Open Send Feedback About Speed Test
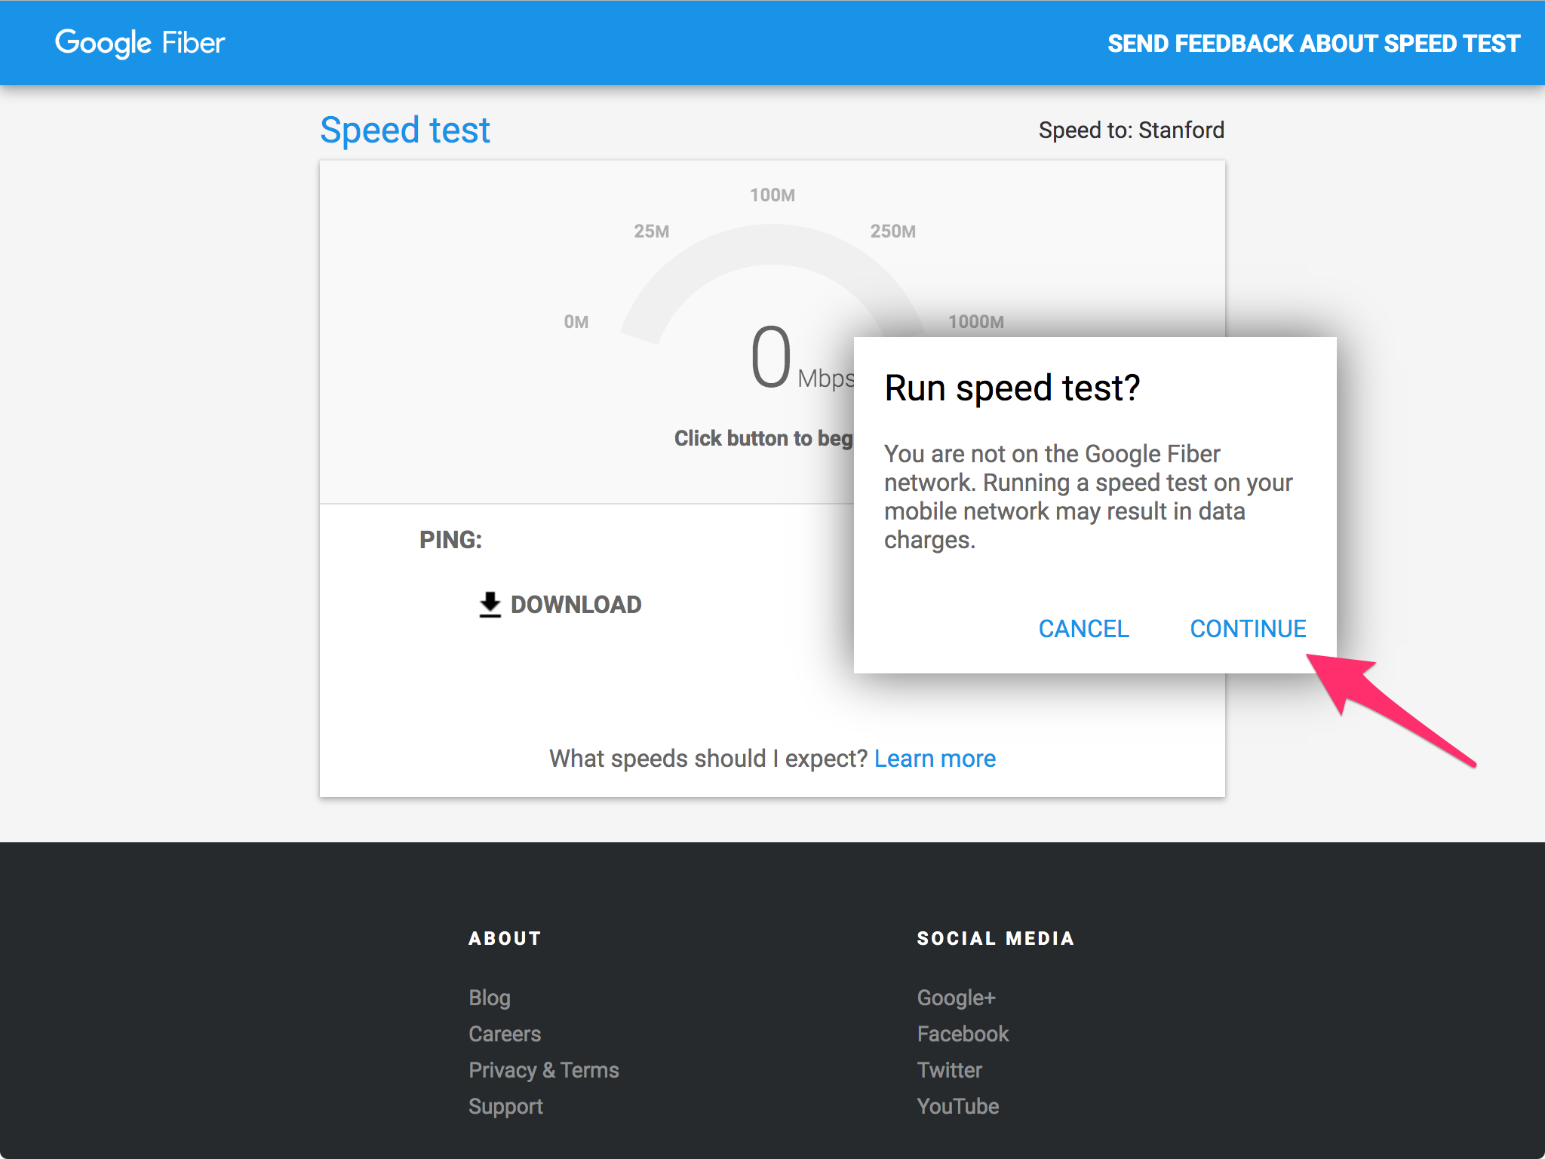Viewport: 1545px width, 1159px height. tap(1313, 44)
